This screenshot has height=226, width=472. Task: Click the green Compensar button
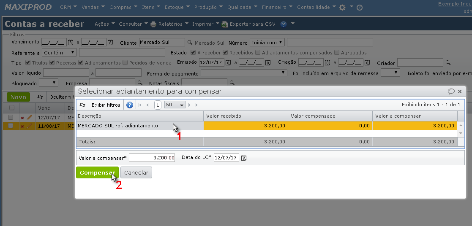[97, 172]
